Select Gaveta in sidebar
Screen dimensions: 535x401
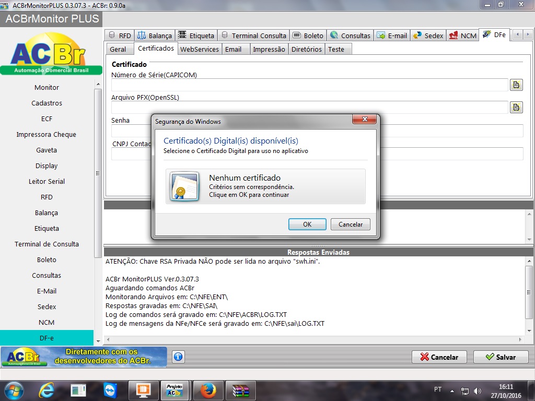coord(46,150)
